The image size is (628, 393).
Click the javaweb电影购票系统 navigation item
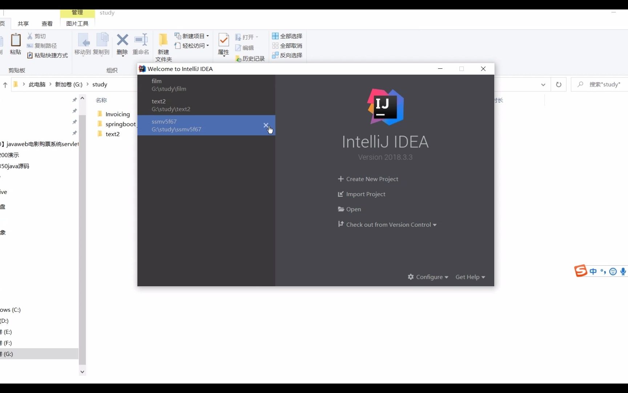pyautogui.click(x=39, y=144)
